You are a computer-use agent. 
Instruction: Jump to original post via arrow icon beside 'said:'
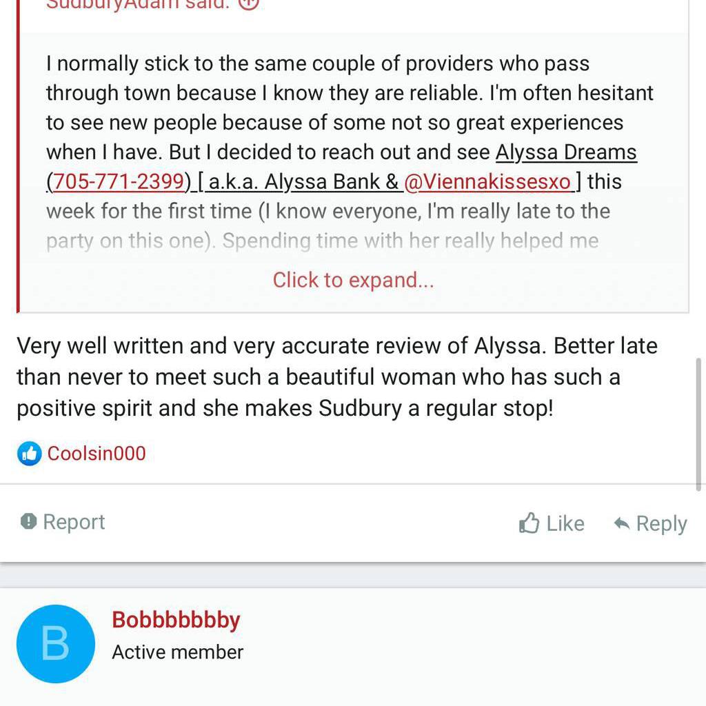click(x=249, y=4)
